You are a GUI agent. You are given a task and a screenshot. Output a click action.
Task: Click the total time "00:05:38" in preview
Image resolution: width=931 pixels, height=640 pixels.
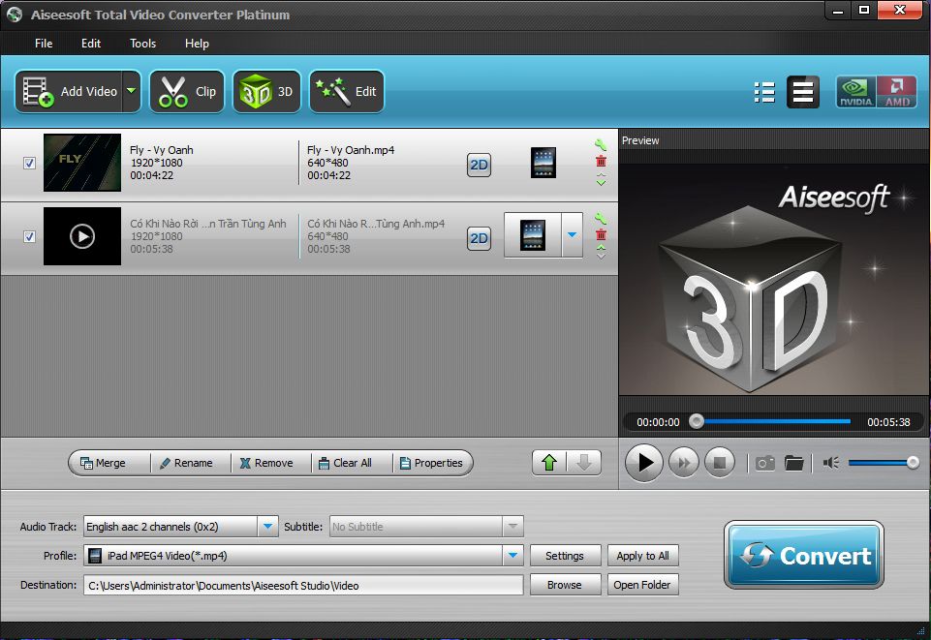tap(888, 422)
